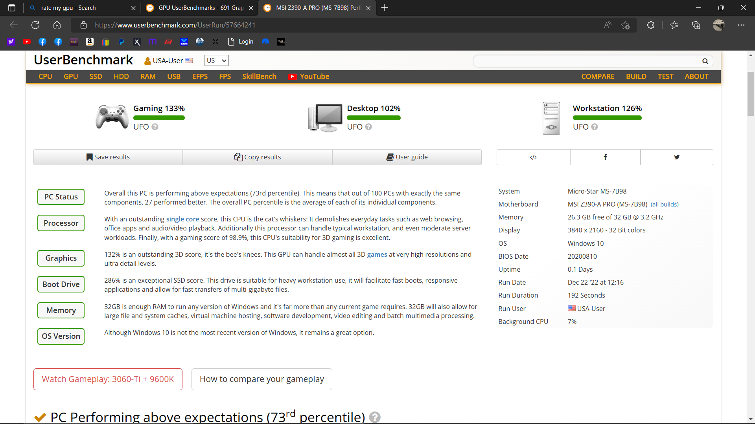Open the Login bookmark

[x=241, y=42]
